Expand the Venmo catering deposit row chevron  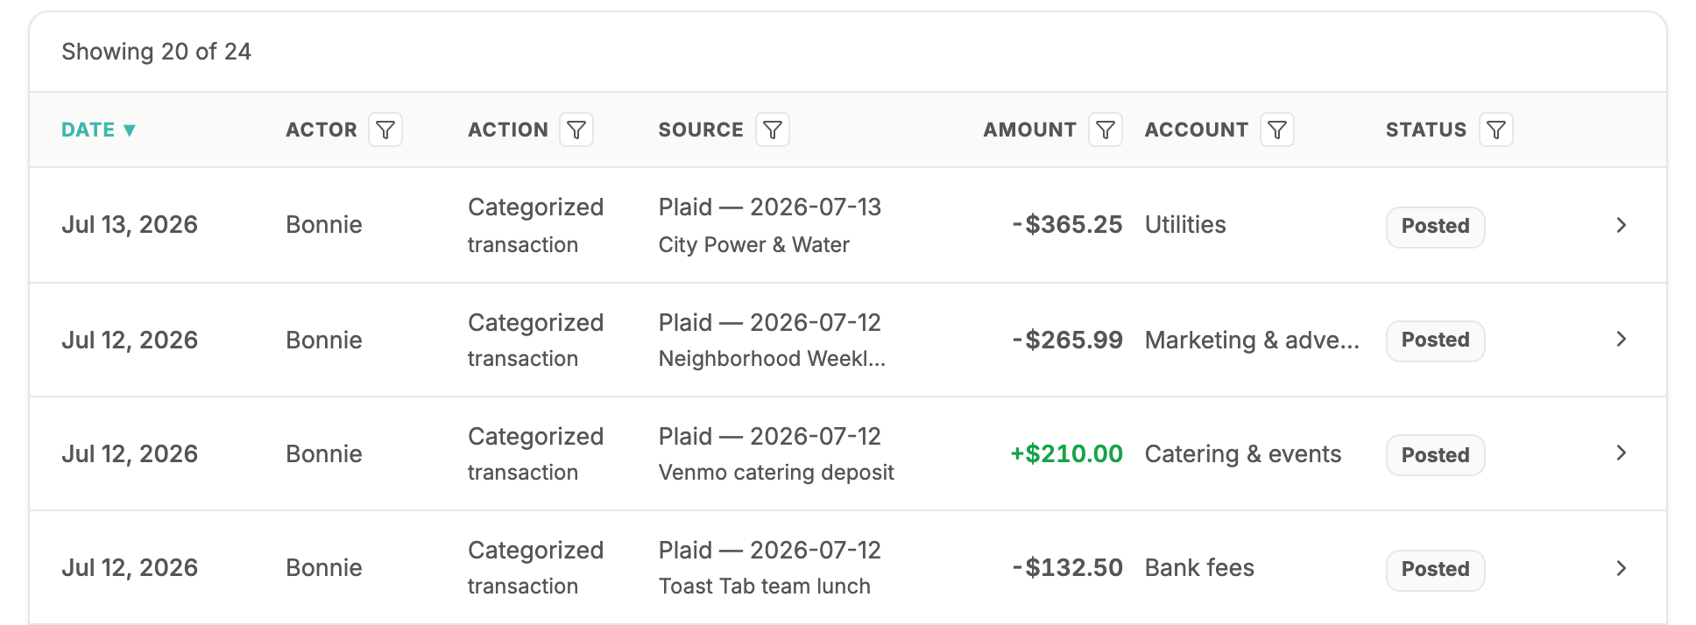1621,453
